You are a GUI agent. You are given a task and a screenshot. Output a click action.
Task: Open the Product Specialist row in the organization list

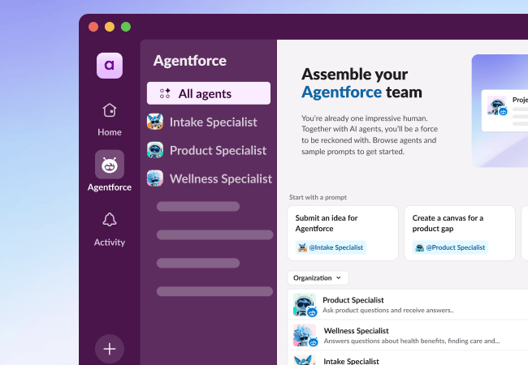(x=408, y=304)
